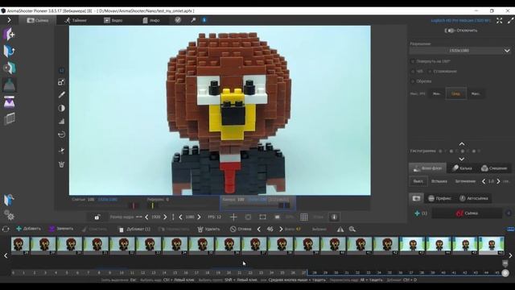
Task: Select the first Гистограмма channel radio dot
Action: 440,151
